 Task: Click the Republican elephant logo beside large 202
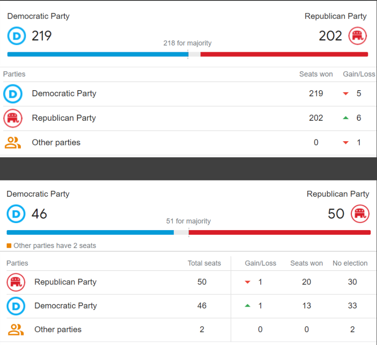click(357, 36)
